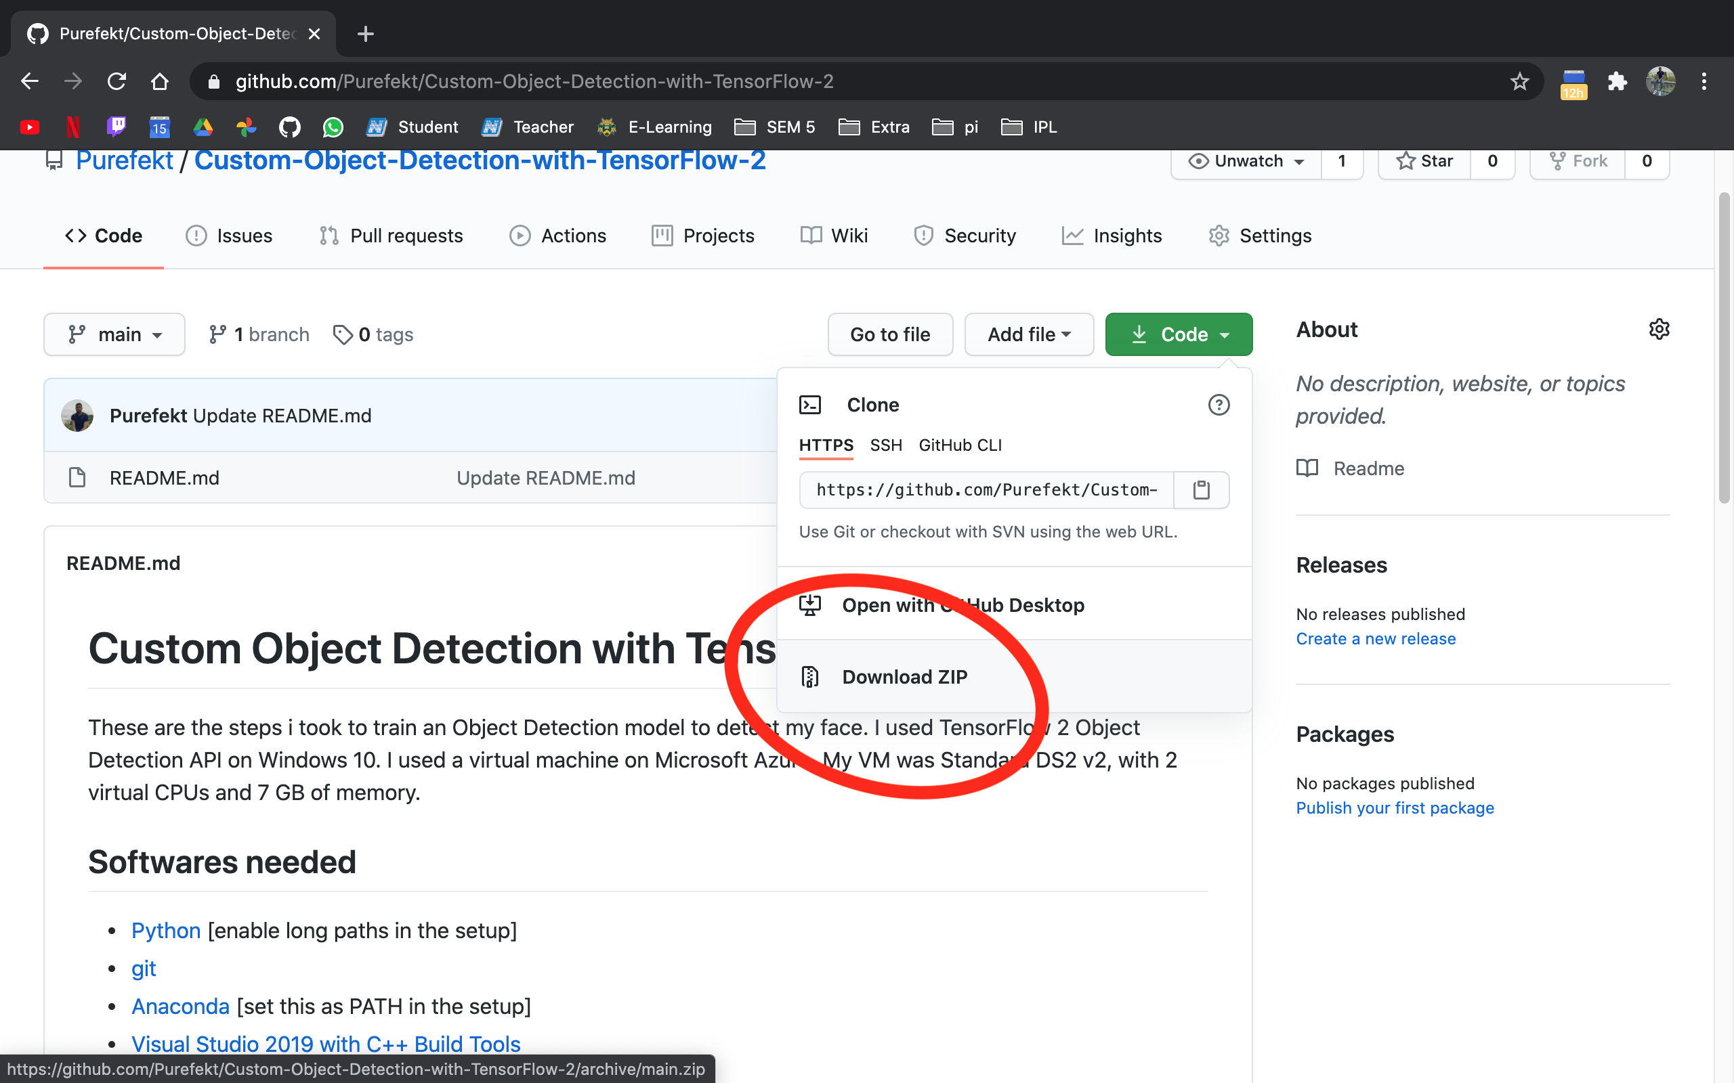Click the clone URL text field
Screen dimensions: 1734x1083
(x=986, y=490)
